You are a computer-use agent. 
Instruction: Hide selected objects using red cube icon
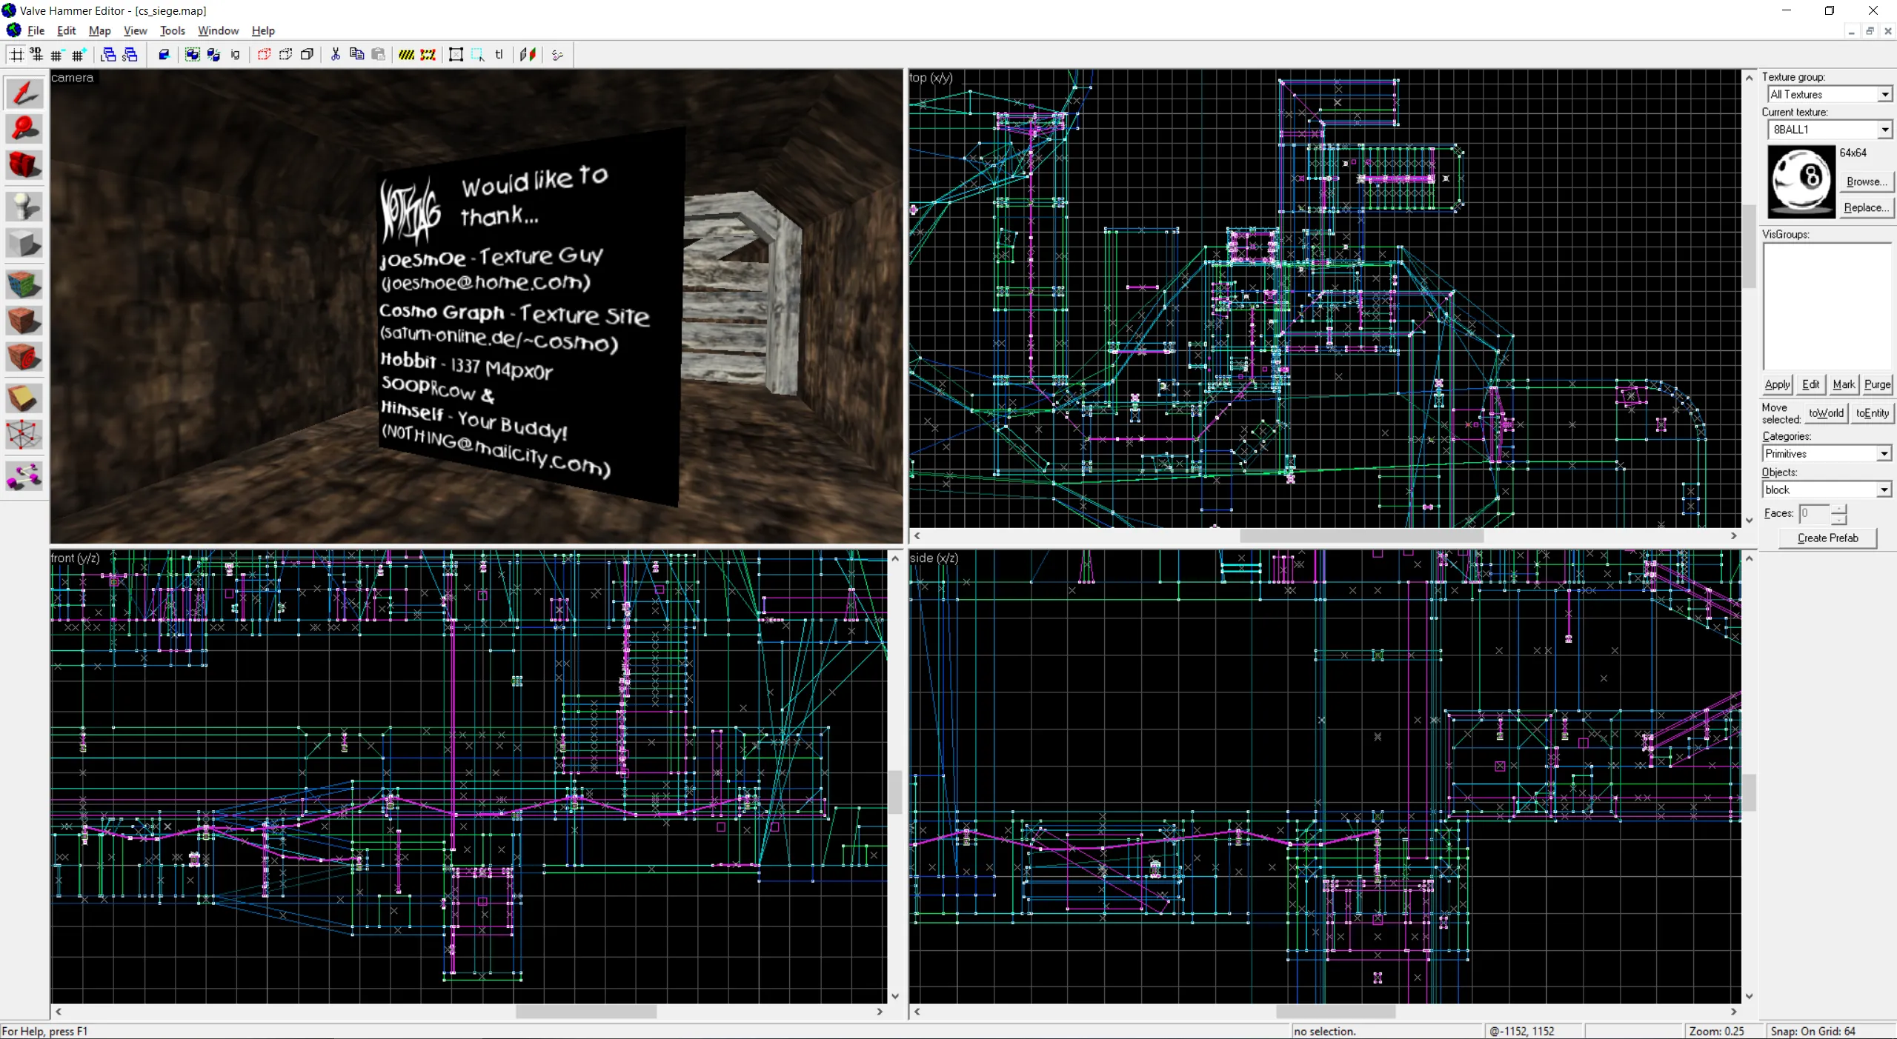click(264, 54)
